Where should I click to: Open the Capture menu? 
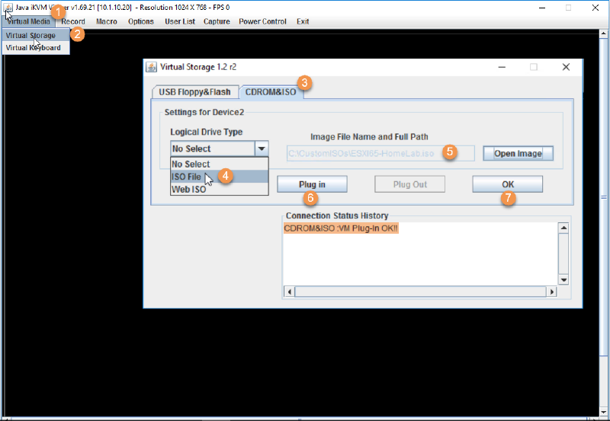coord(217,21)
